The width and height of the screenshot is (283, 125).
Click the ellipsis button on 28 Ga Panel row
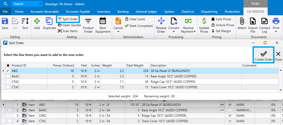[222, 105]
